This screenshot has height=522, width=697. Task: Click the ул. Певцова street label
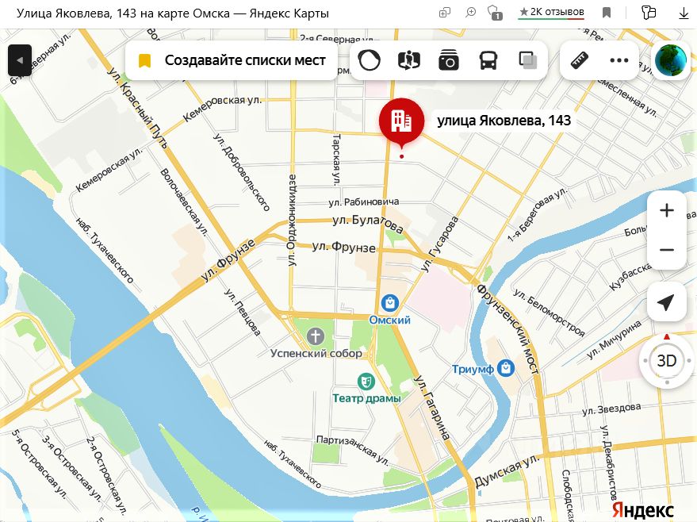click(x=242, y=312)
